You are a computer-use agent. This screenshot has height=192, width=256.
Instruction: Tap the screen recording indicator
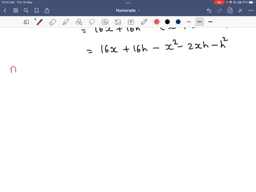pos(219,2)
